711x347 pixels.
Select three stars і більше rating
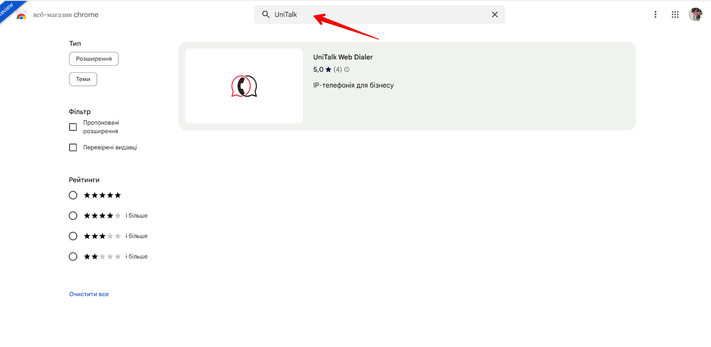[x=73, y=236]
